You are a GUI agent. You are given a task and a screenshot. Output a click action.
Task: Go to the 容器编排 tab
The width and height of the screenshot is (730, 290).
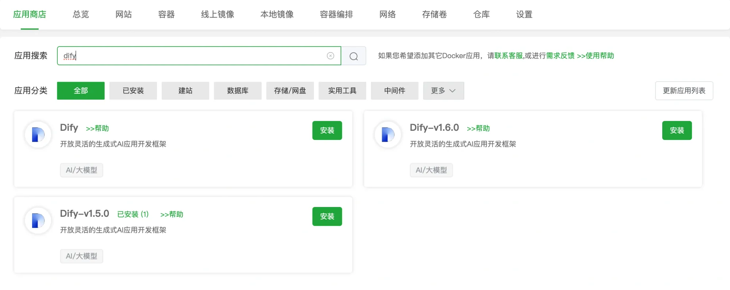337,15
